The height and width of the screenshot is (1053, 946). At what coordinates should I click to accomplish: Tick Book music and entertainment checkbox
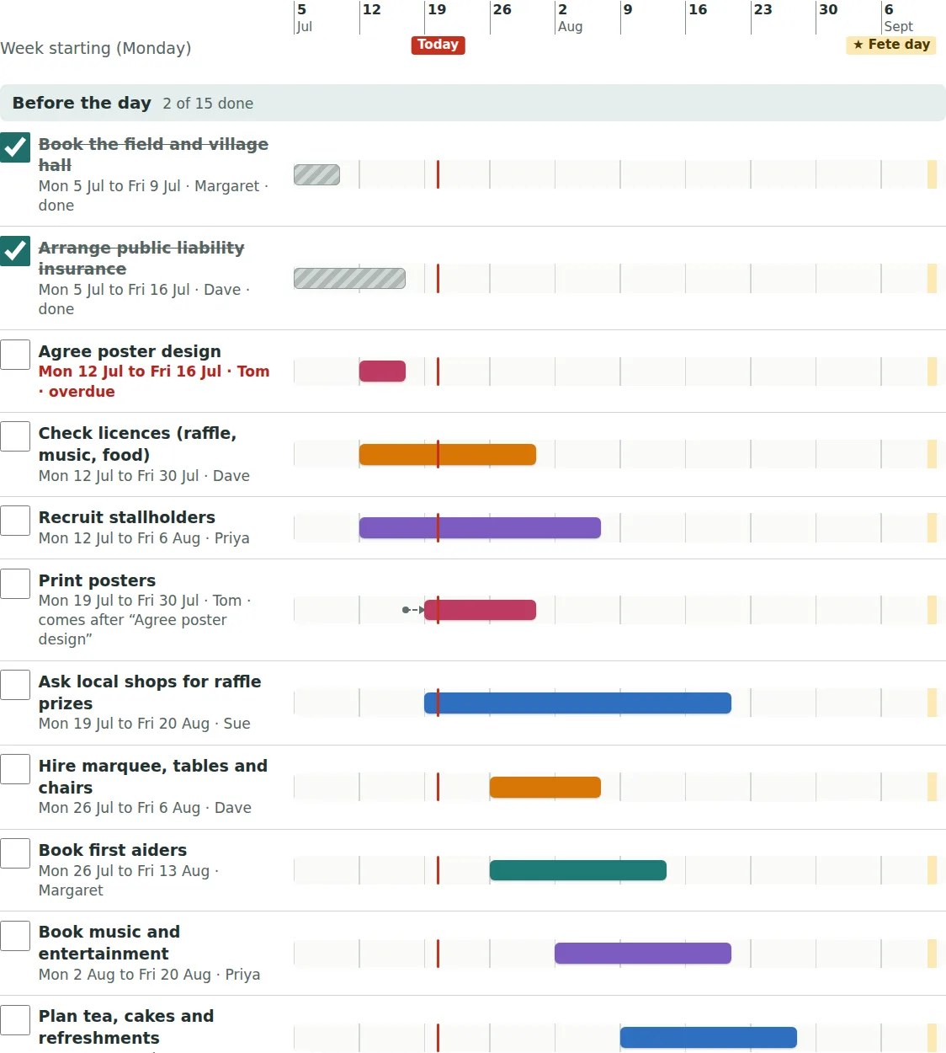[15, 936]
